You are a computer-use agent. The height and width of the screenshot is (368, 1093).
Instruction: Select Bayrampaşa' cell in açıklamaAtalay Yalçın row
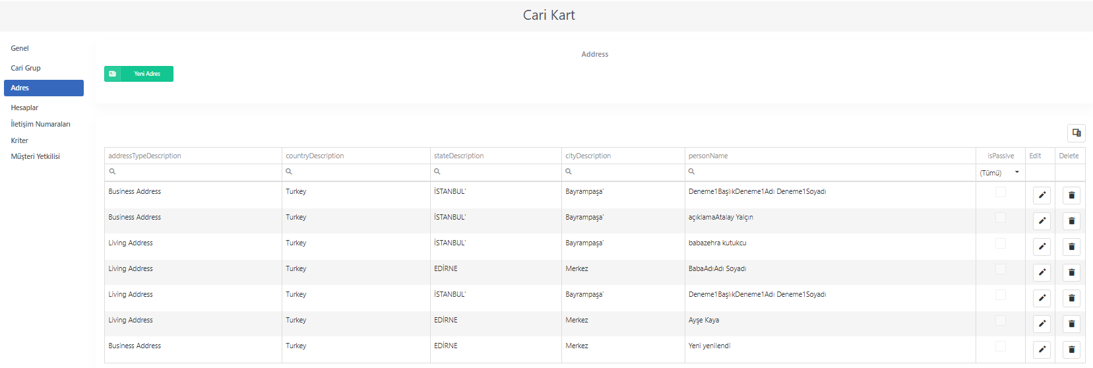click(x=623, y=221)
